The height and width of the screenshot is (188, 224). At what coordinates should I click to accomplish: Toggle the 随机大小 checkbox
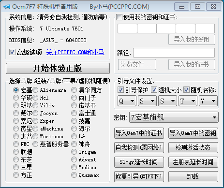tap(154, 90)
